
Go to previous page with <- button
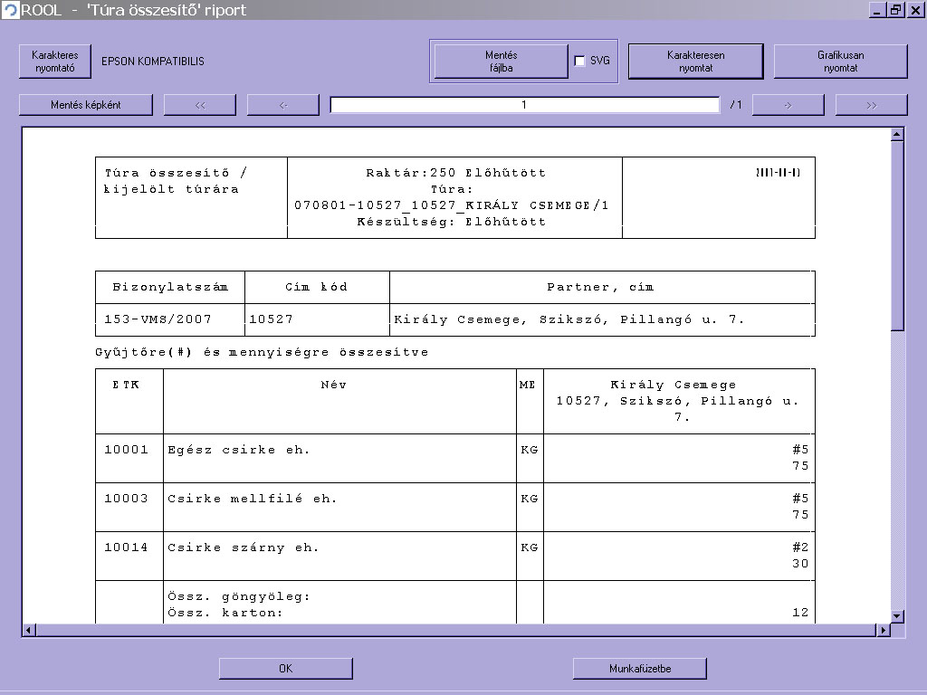point(283,105)
